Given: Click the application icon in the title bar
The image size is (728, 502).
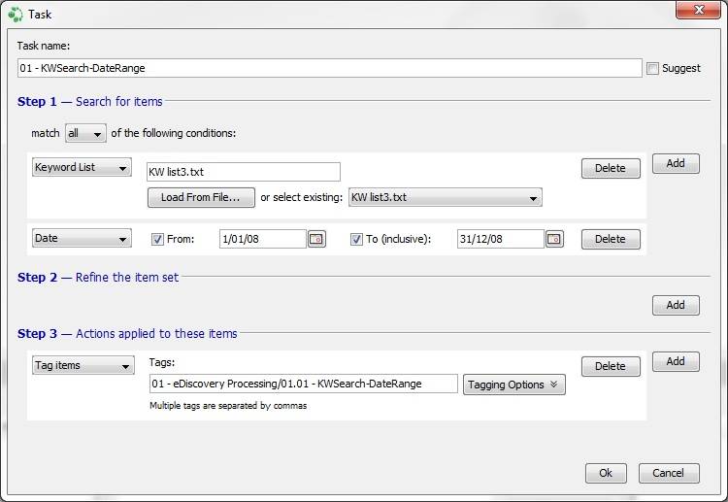Looking at the screenshot, I should (x=15, y=14).
